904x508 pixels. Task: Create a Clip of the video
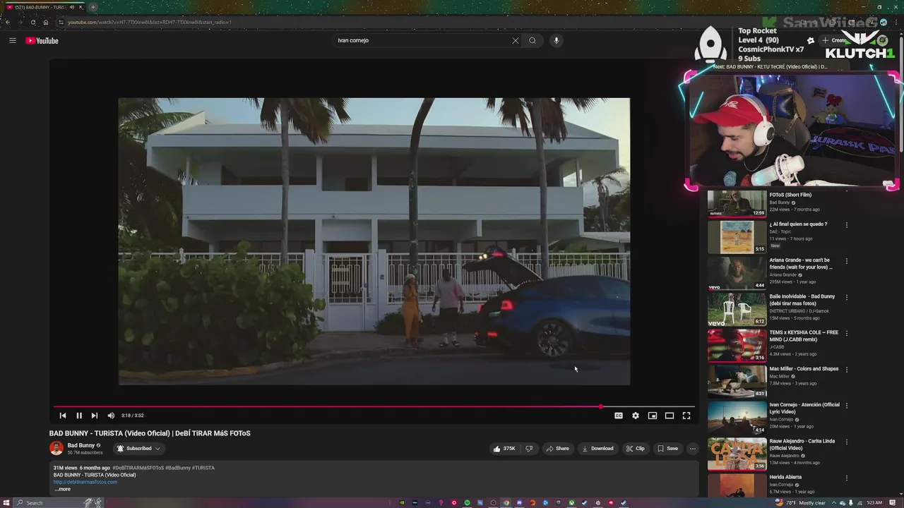635,448
